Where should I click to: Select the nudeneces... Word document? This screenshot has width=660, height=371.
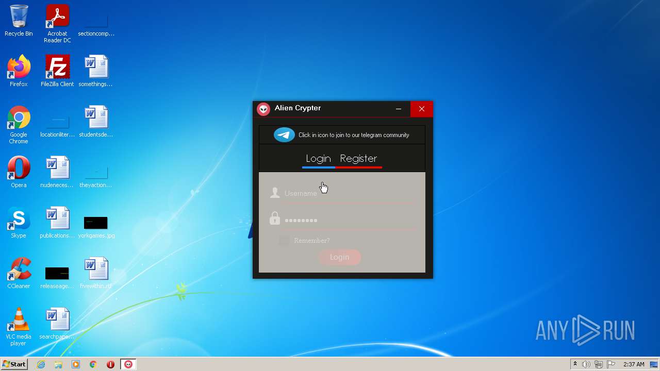pos(57,172)
